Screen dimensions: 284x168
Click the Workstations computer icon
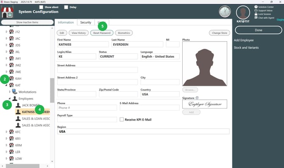pyautogui.click(x=15, y=92)
